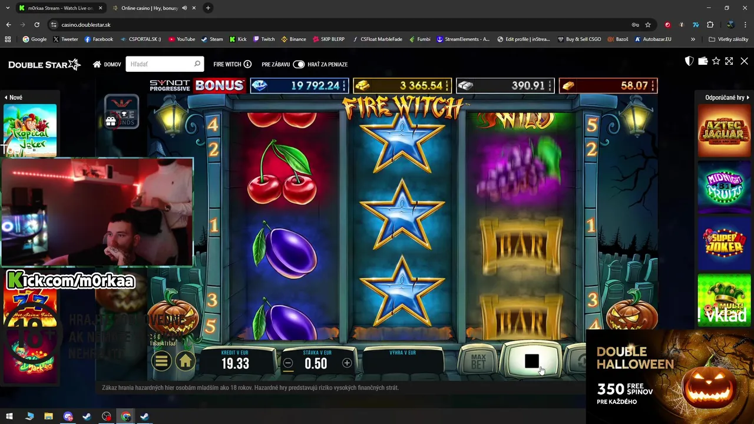
Task: Expand the Odporúčané hry list arrow
Action: click(748, 97)
